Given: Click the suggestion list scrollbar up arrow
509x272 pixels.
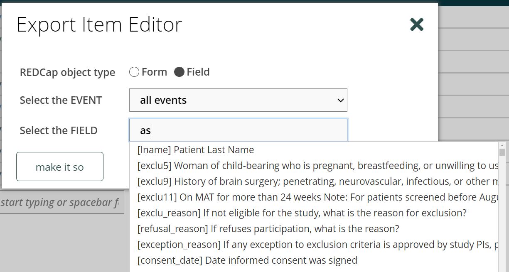Looking at the screenshot, I should coord(502,145).
